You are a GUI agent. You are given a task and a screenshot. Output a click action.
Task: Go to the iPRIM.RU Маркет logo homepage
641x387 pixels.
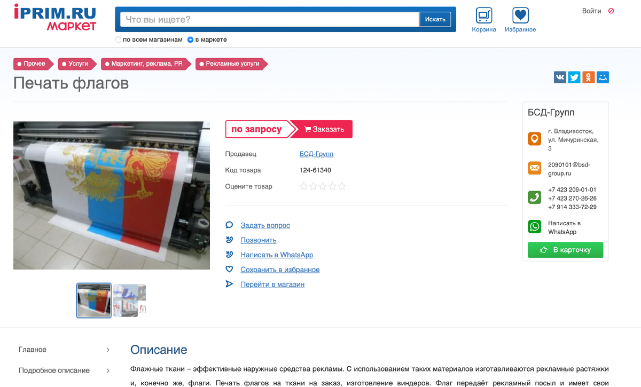55,17
